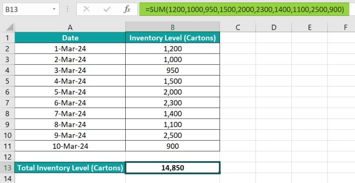Select column D header

[274, 27]
